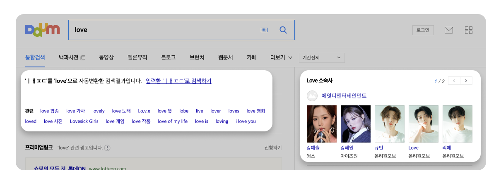Open the 쇼핑의 모든 것 롯데ON ad link
The image size is (501, 188).
pos(60,168)
